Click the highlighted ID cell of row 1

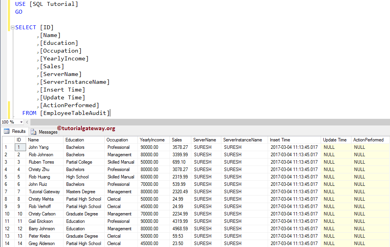[x=20, y=147]
